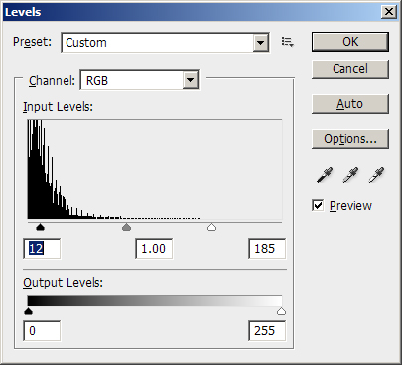Focus the input shadow field showing 12
Image resolution: width=402 pixels, height=365 pixels.
42,249
